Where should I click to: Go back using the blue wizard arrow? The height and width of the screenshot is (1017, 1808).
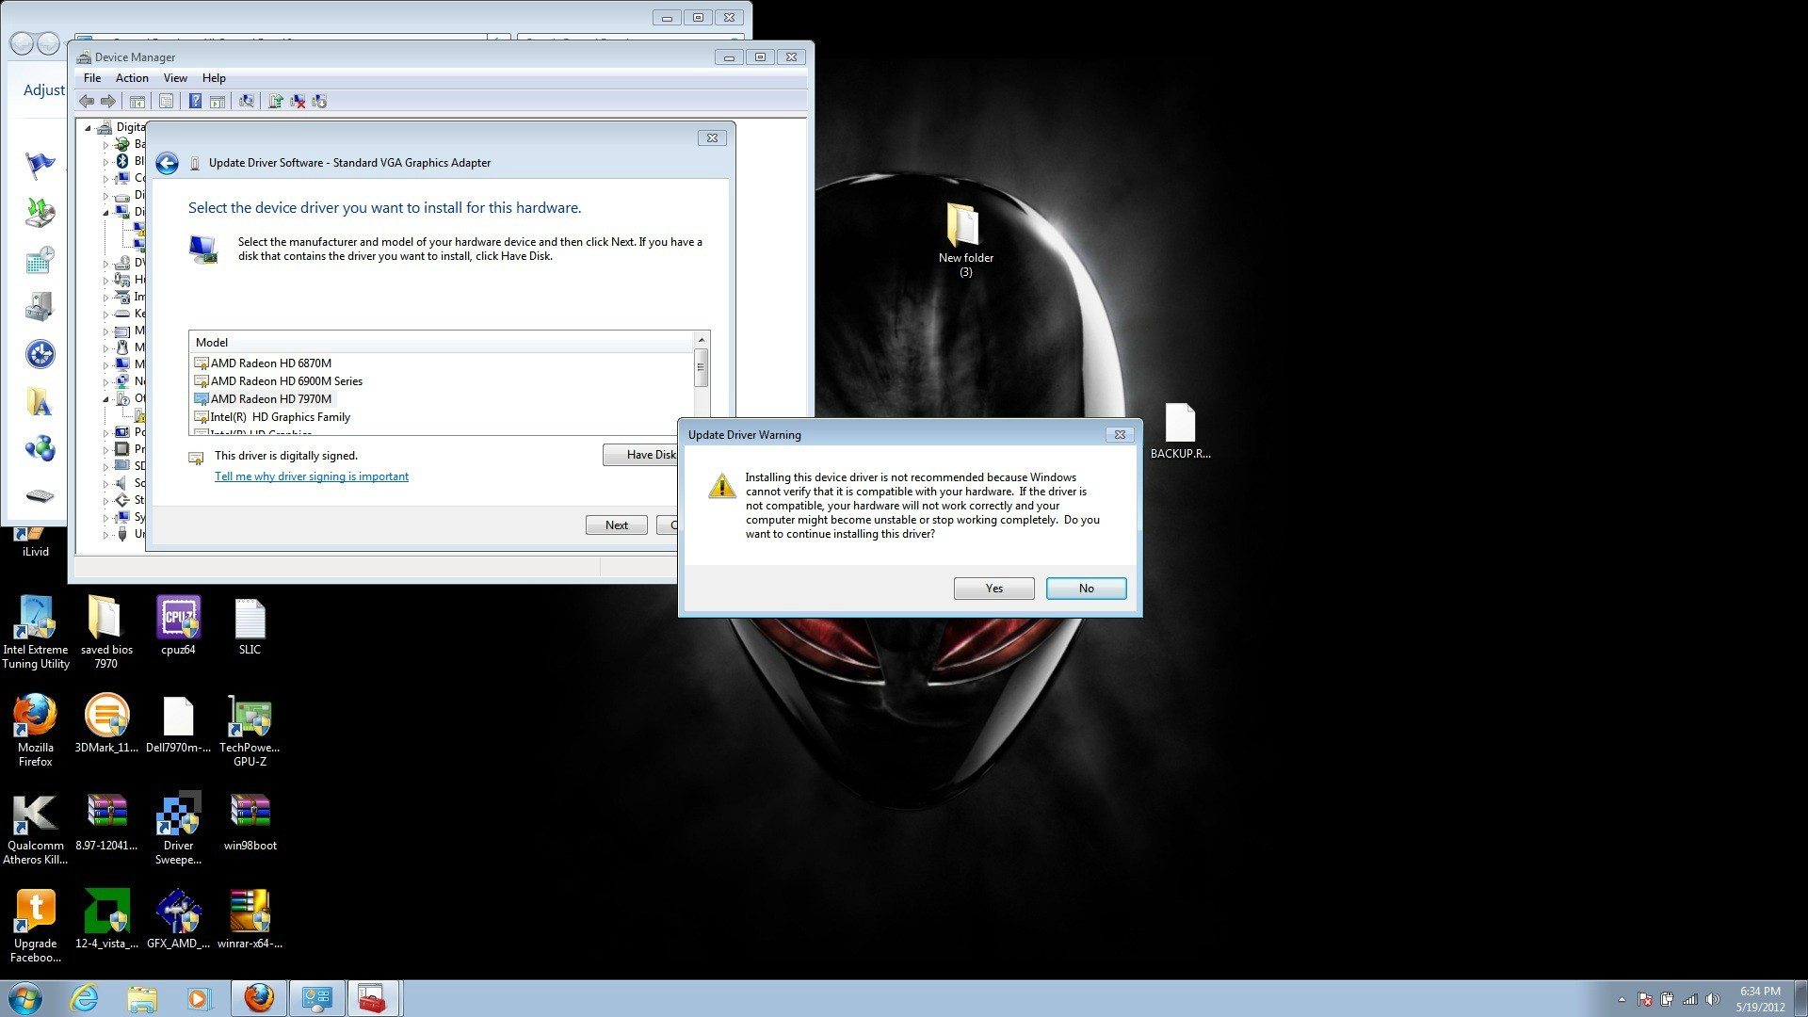[167, 164]
